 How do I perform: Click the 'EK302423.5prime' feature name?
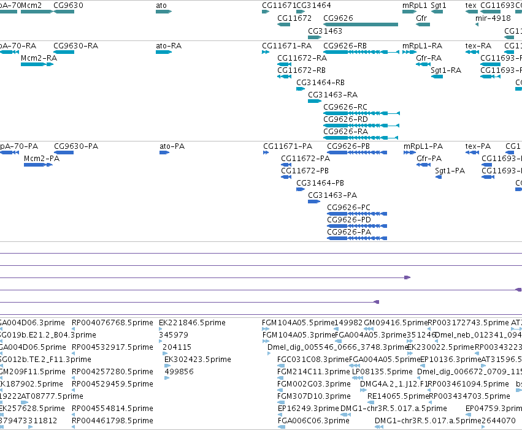198,360
